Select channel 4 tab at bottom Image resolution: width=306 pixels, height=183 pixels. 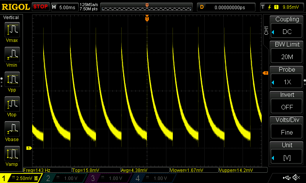click(153, 178)
